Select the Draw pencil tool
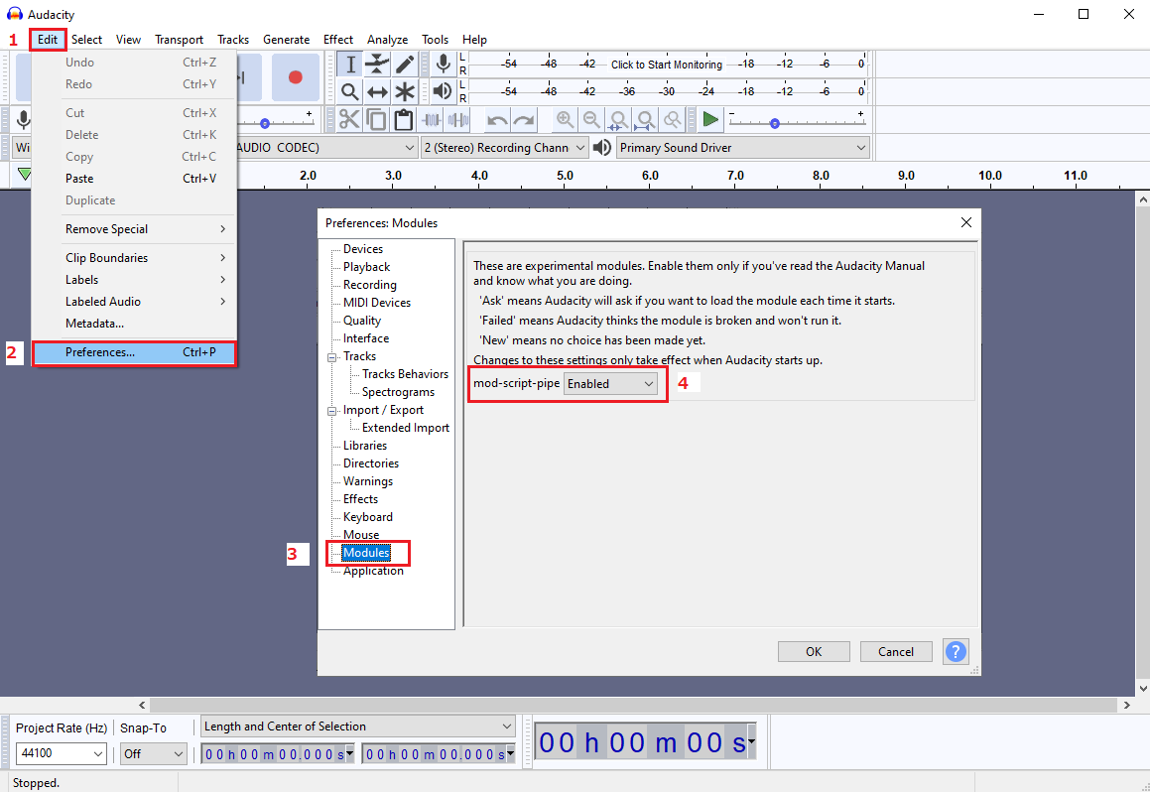1150x792 pixels. pos(404,65)
